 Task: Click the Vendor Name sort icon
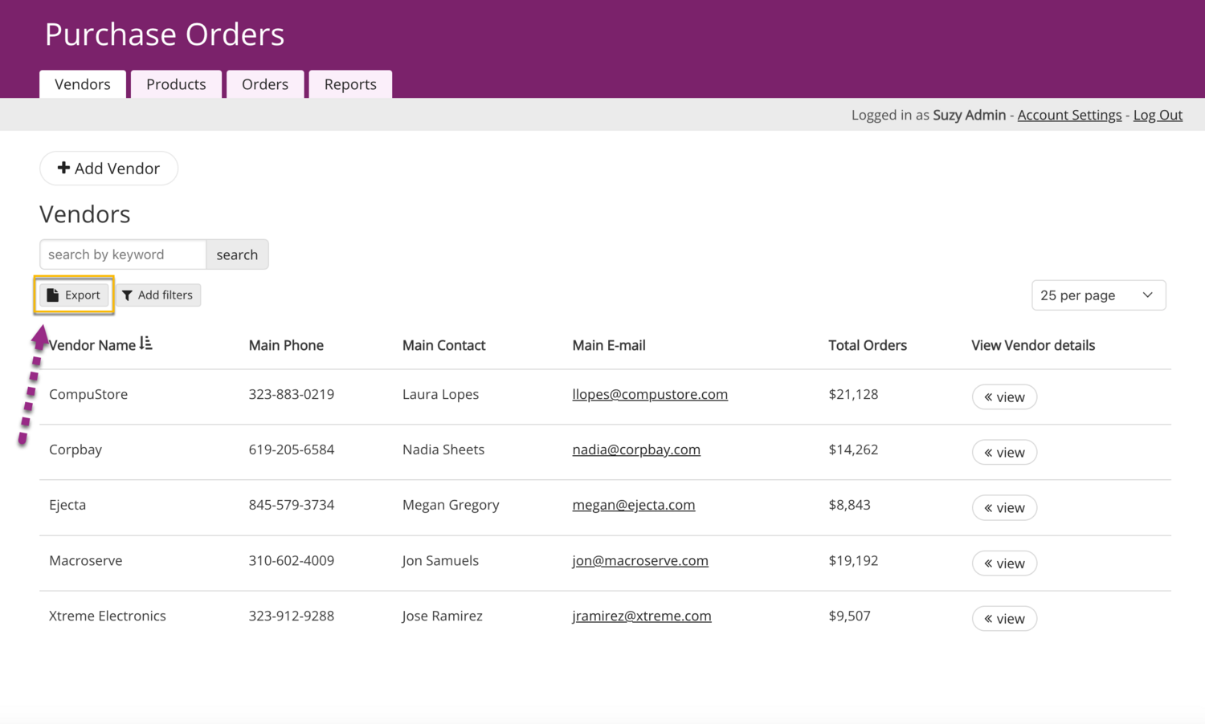(x=145, y=344)
